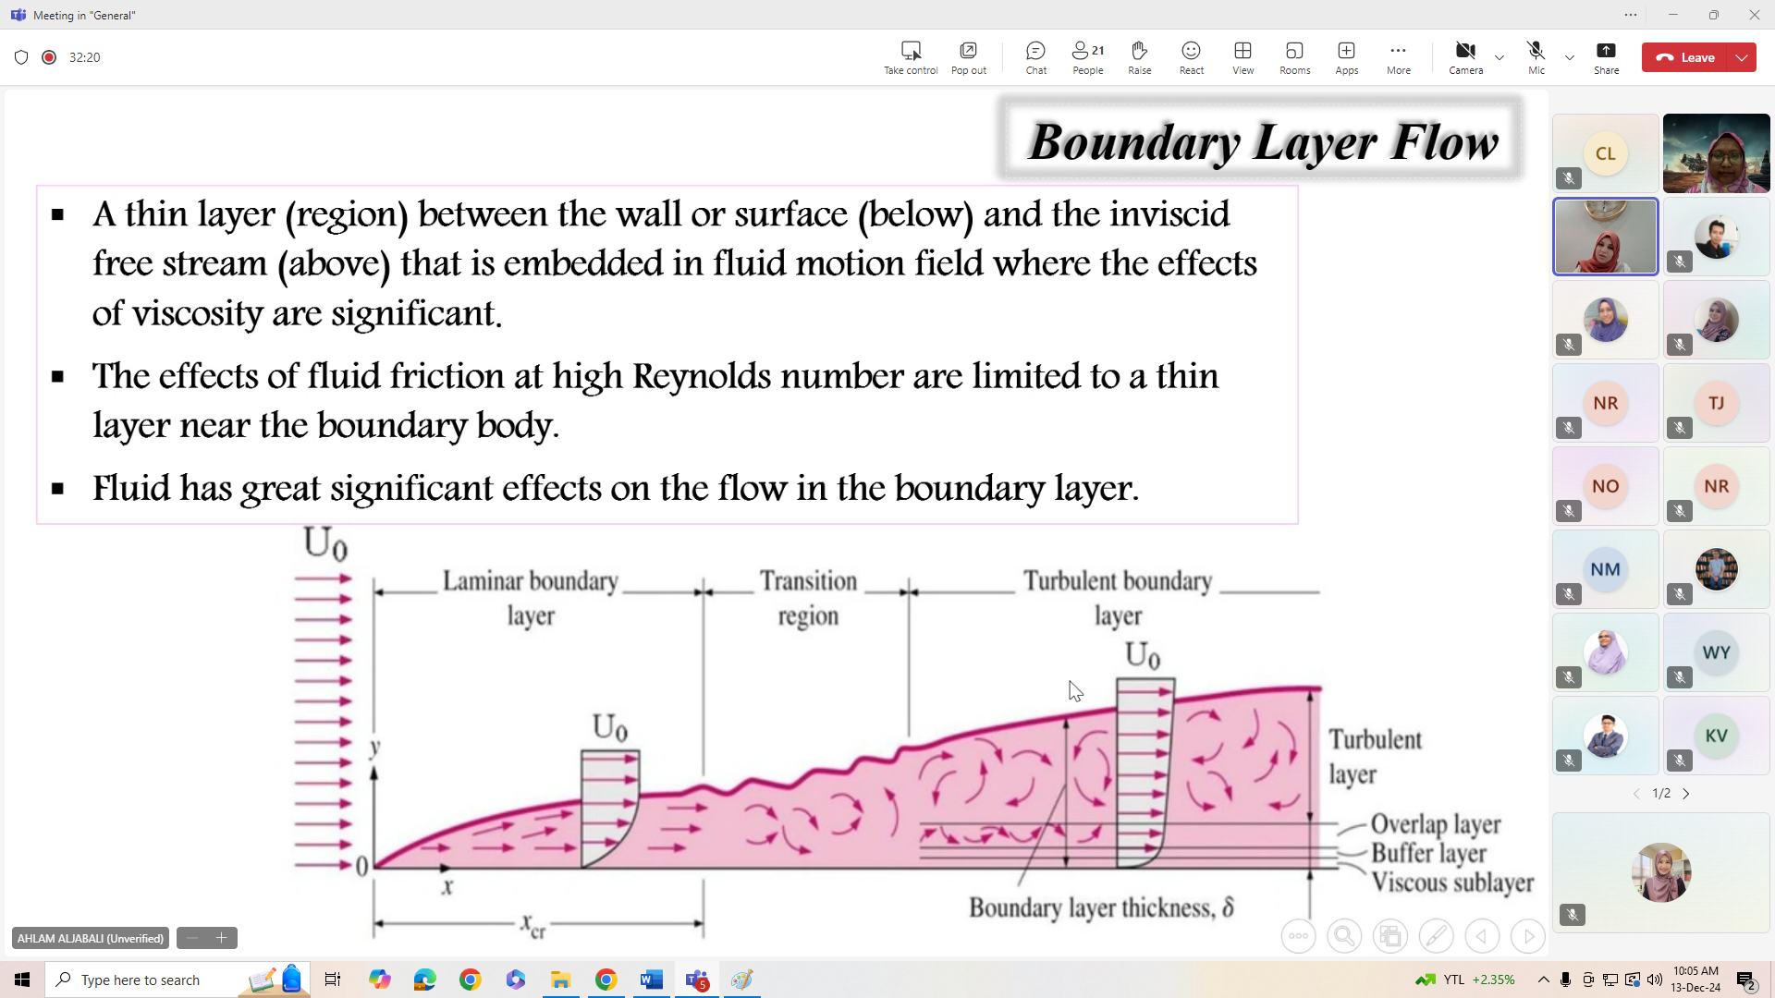Open File Explorer from taskbar

click(x=561, y=980)
